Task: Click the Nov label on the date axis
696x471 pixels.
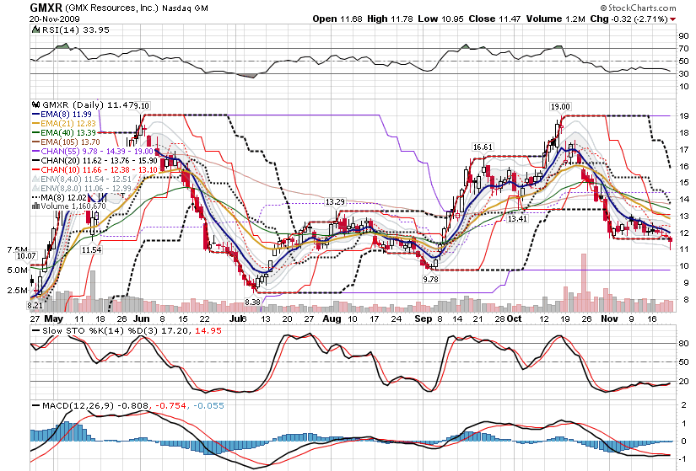Action: [x=609, y=318]
